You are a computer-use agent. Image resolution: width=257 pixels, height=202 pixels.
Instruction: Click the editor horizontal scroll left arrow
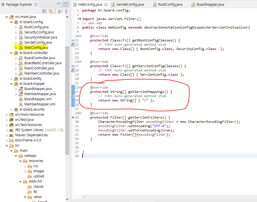pyautogui.click(x=84, y=197)
